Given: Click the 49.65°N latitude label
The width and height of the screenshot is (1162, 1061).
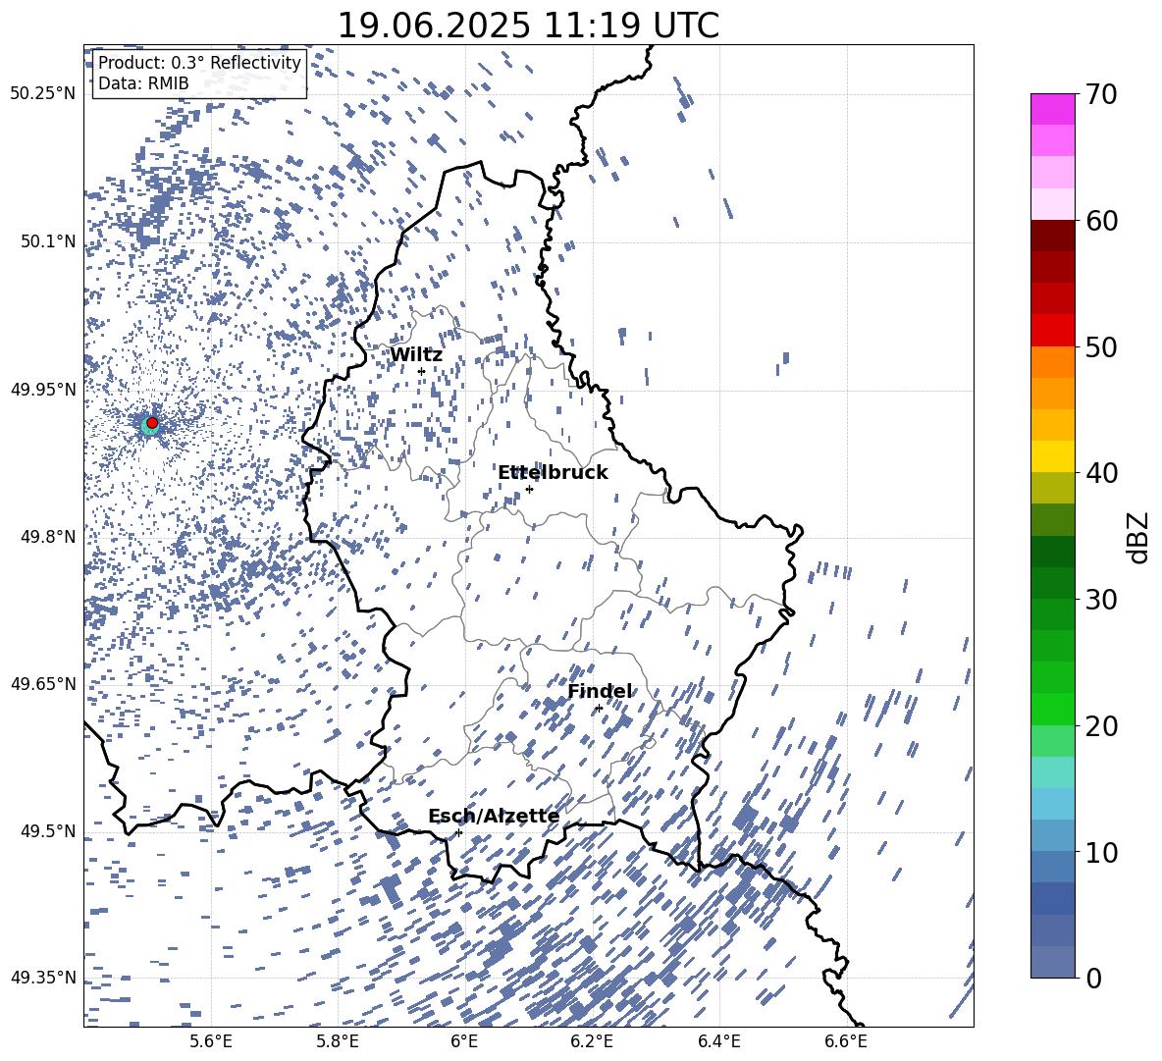Looking at the screenshot, I should [43, 683].
